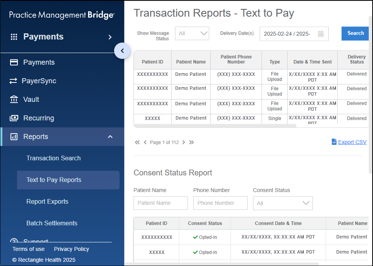Image resolution: width=373 pixels, height=266 pixels.
Task: Click the calendar icon in Delivery Dates field
Action: (x=321, y=34)
